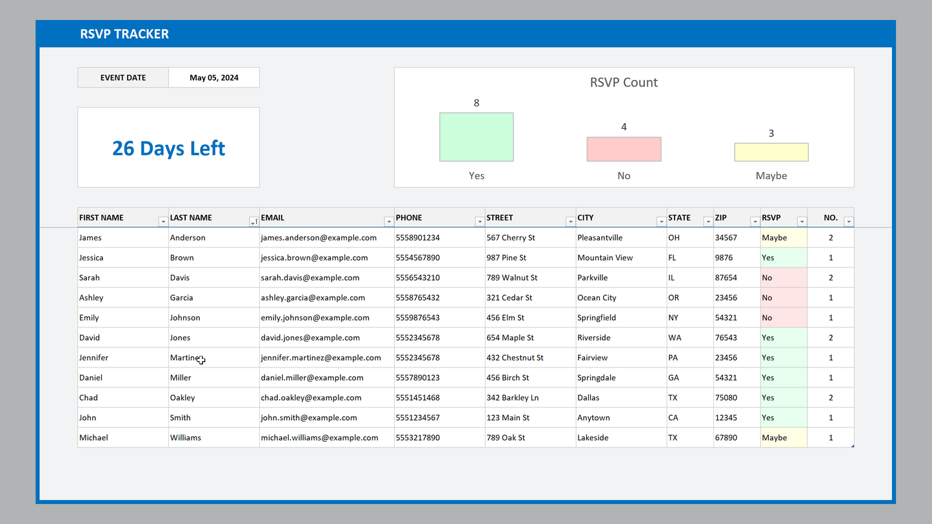
Task: Open the LAST NAME sorted filter button
Action: pyautogui.click(x=253, y=222)
